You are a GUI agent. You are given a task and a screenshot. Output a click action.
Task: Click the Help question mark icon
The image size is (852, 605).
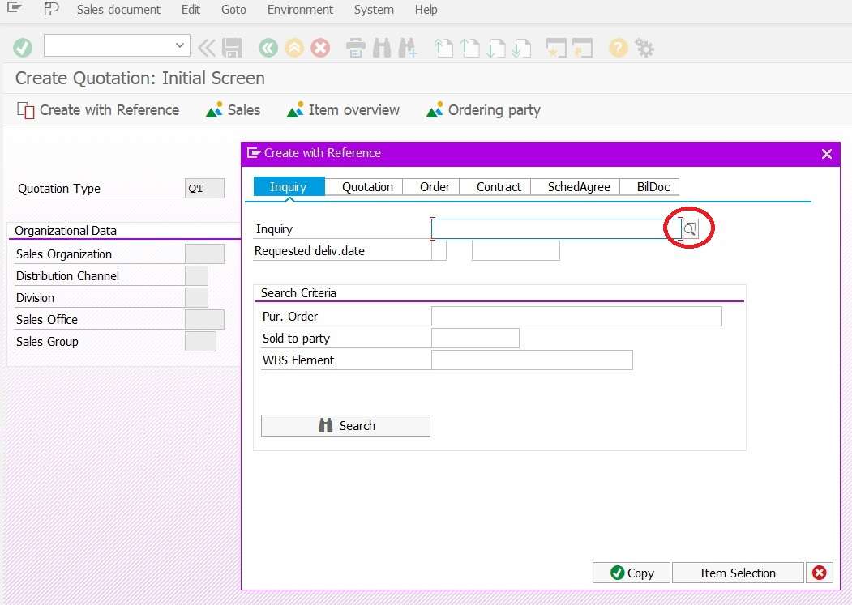point(617,47)
